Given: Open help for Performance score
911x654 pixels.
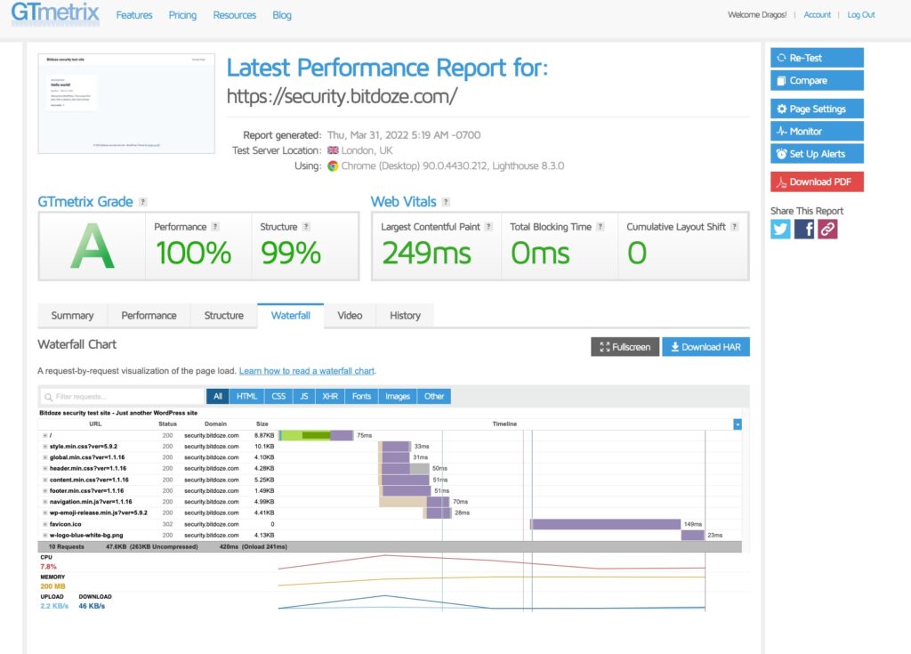Looking at the screenshot, I should (x=215, y=227).
